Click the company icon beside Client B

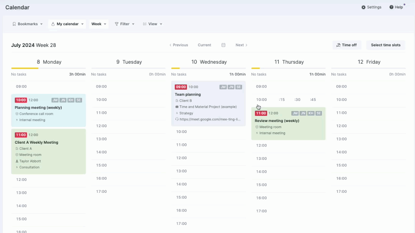tap(177, 101)
